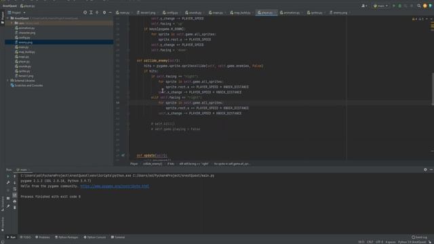The width and height of the screenshot is (434, 244).
Task: Open Event Log in status bar
Action: [419, 237]
